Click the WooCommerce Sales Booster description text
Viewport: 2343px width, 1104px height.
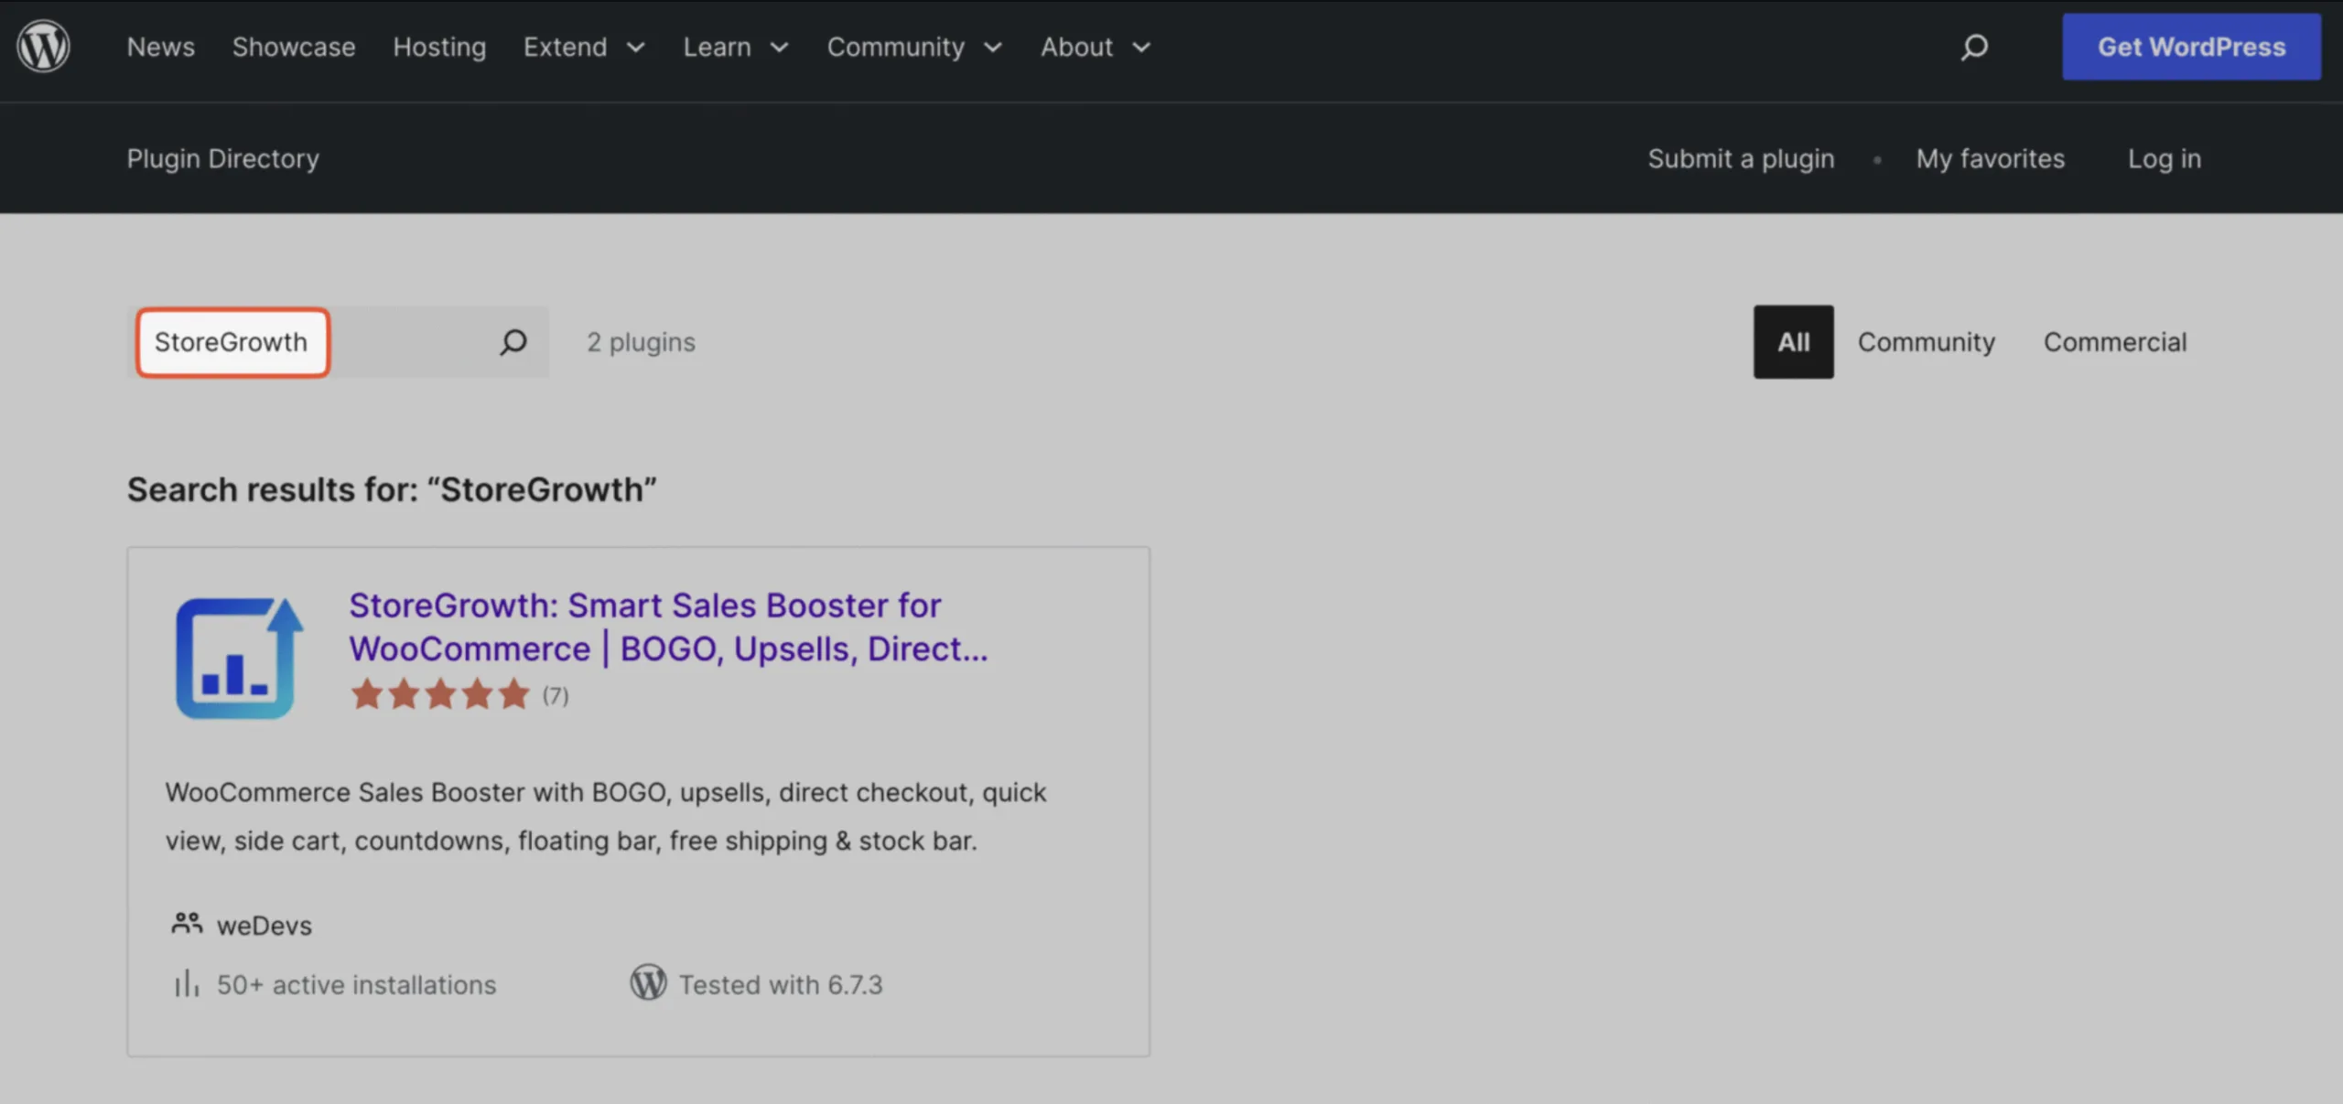(605, 816)
